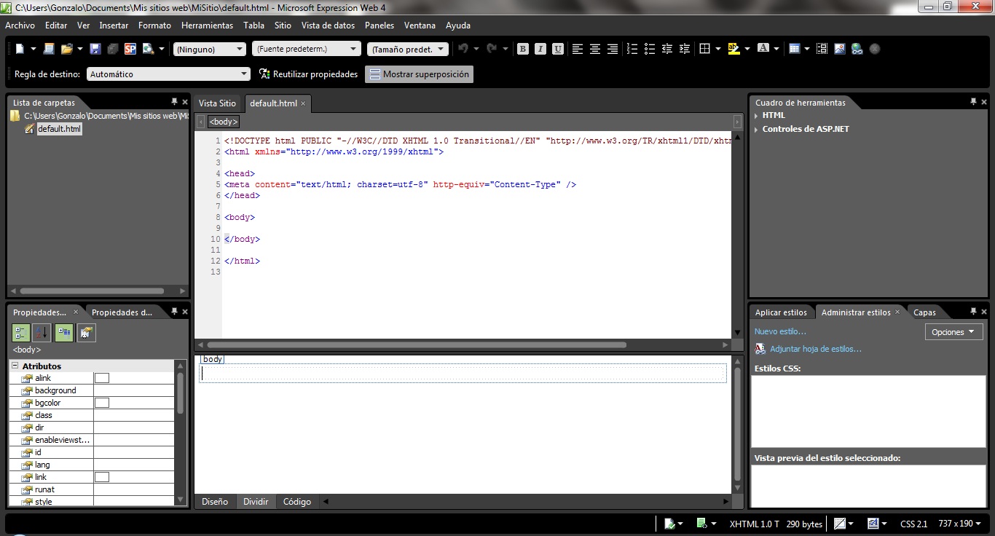Open the Herramientas menu
The width and height of the screenshot is (995, 536).
click(x=207, y=25)
